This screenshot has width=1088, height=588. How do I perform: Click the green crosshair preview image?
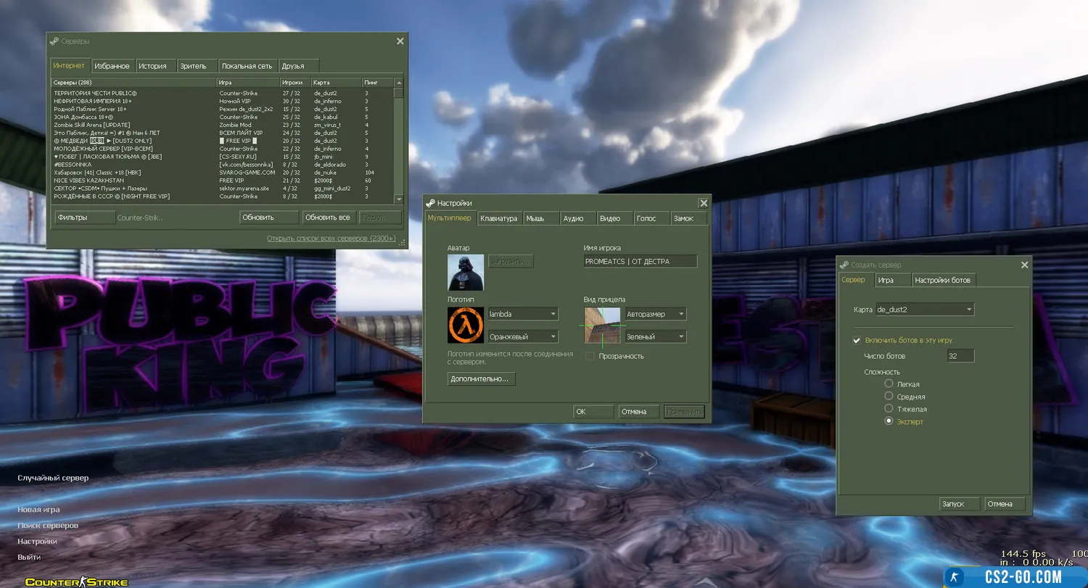[x=602, y=325]
